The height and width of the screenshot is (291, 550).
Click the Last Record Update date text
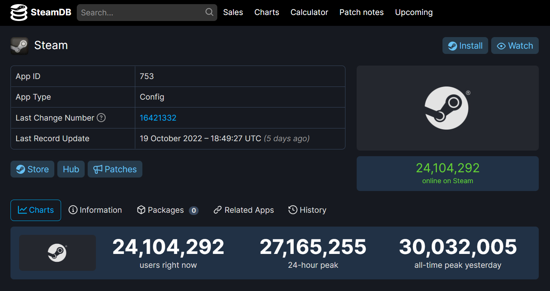(200, 139)
